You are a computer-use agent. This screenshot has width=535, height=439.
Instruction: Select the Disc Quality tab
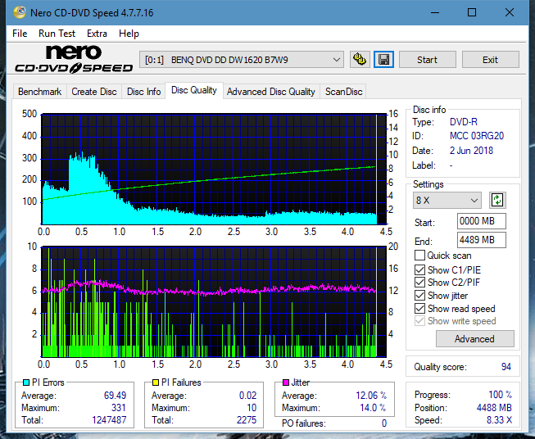[194, 90]
